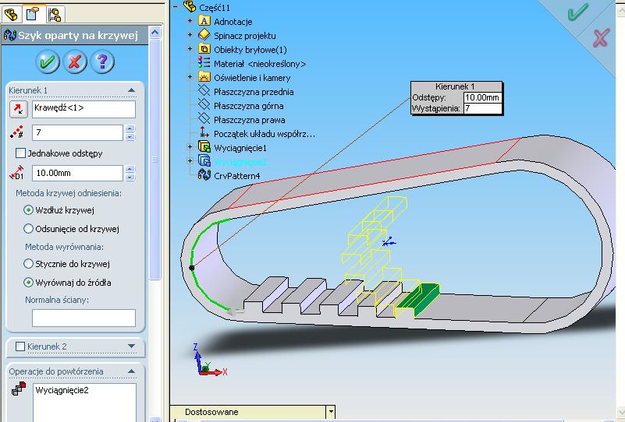Expand the Oświetlenie i kamery node
The width and height of the screenshot is (625, 422).
tap(190, 77)
